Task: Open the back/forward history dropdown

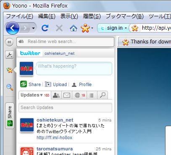Action: tap(33, 28)
